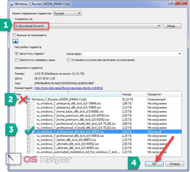This screenshot has width=190, height=172.
Task: Toggle the Больше не показывать checkbox
Action: coord(14,35)
